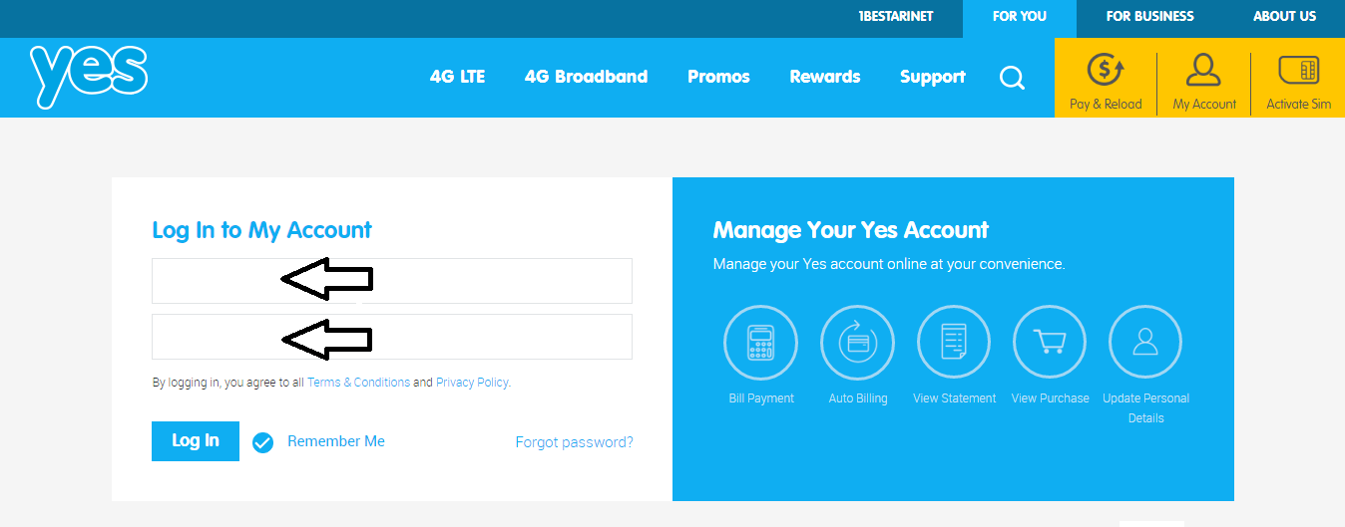Open the Terms & Conditions link

[x=359, y=383]
